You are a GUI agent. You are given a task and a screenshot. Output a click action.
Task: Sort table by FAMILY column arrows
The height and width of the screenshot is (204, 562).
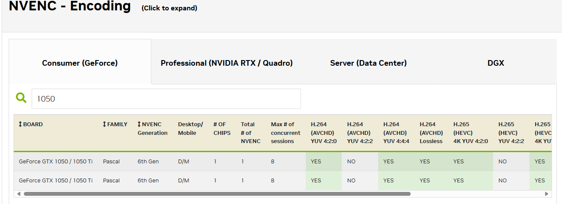point(104,124)
